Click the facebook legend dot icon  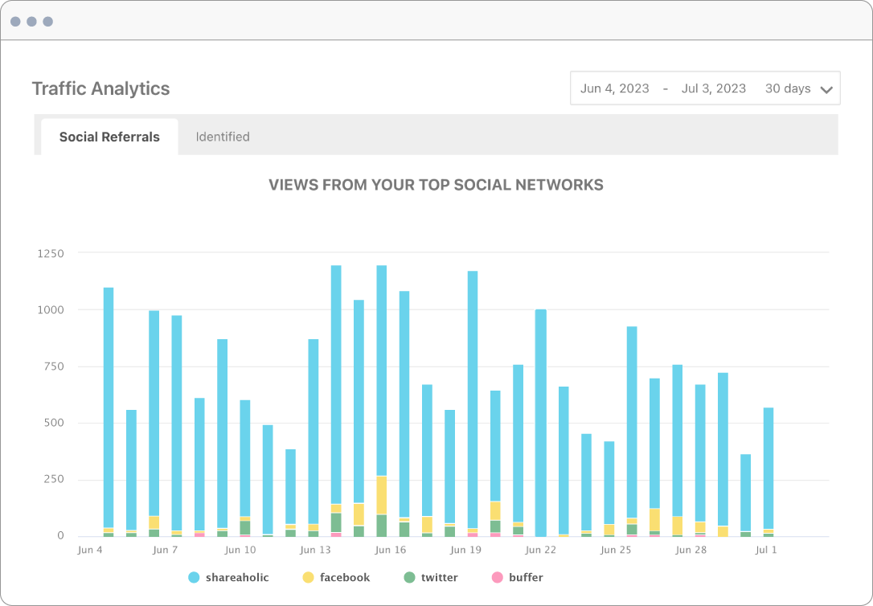click(x=308, y=577)
